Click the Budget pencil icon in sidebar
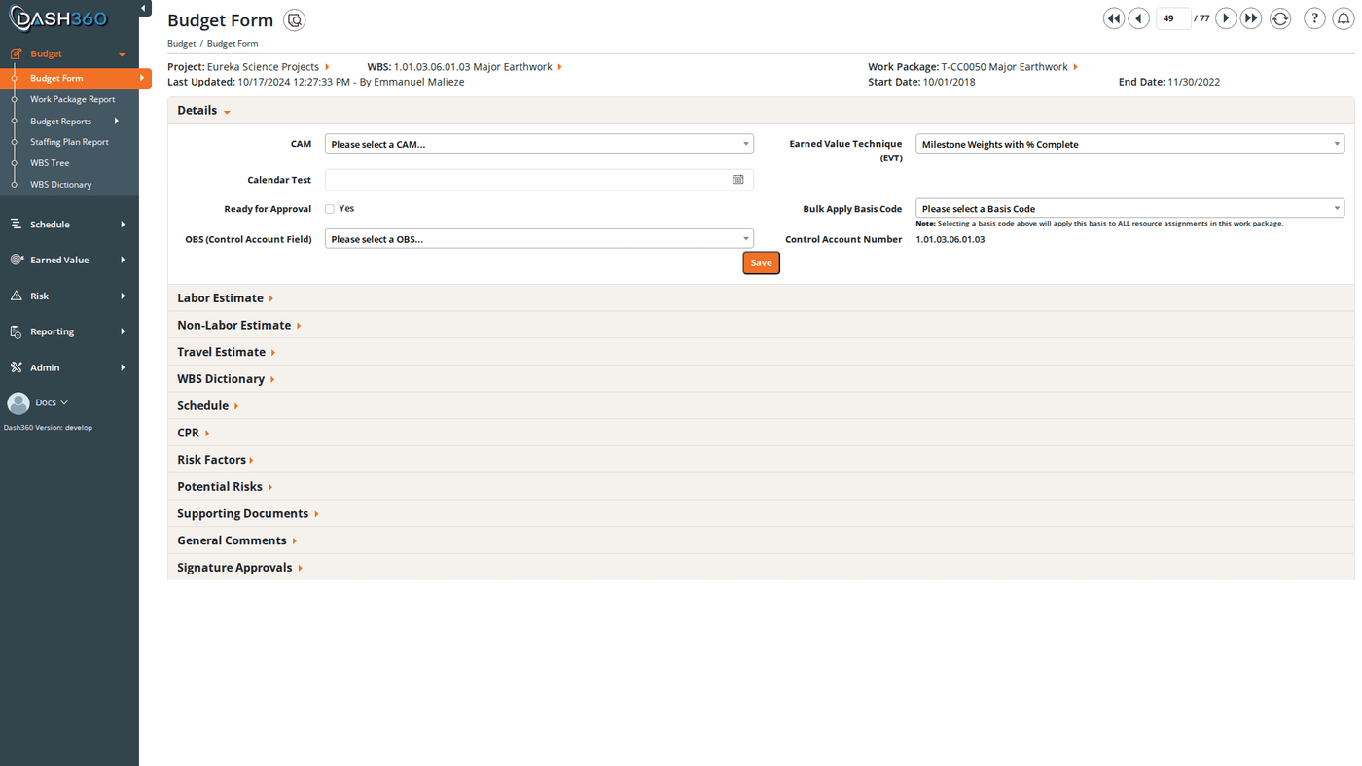Viewport: 1362px width, 766px height. [x=16, y=54]
